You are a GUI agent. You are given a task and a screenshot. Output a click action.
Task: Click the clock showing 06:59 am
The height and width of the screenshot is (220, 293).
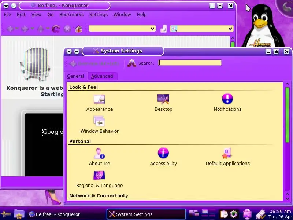pos(280,212)
